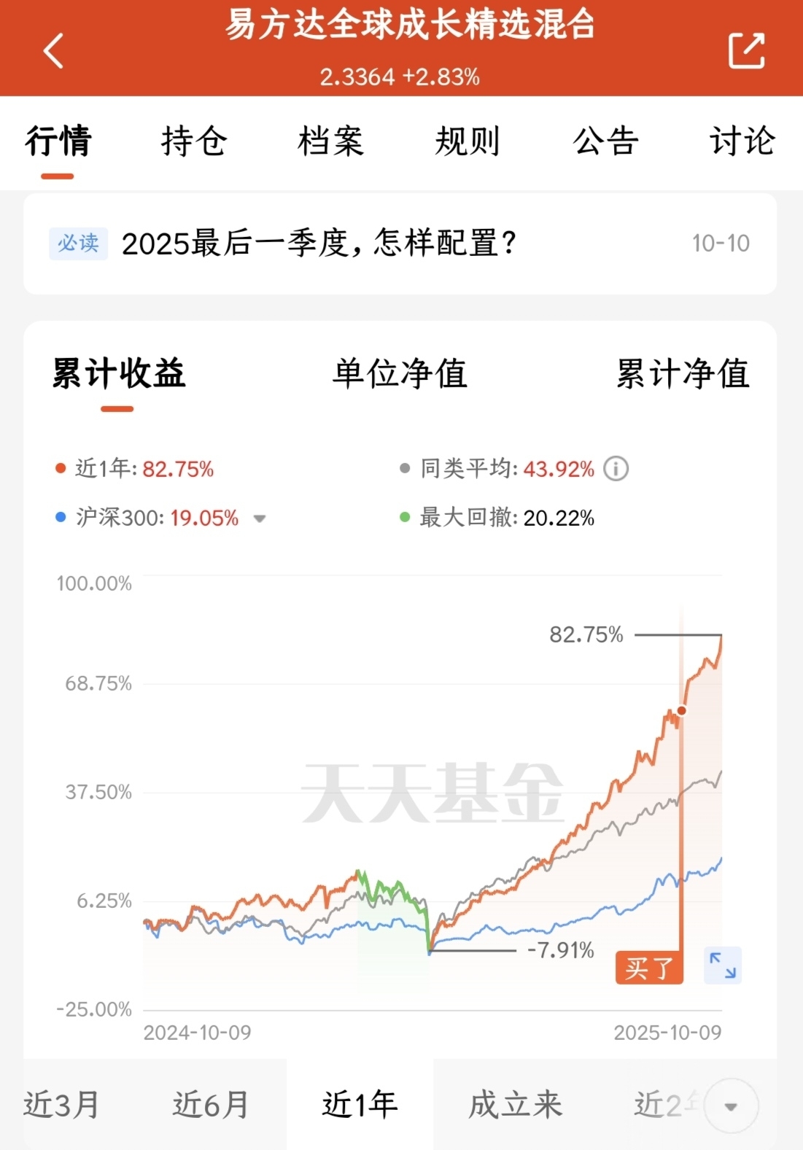This screenshot has width=803, height=1150.
Task: Tap the back arrow icon
Action: [x=54, y=51]
